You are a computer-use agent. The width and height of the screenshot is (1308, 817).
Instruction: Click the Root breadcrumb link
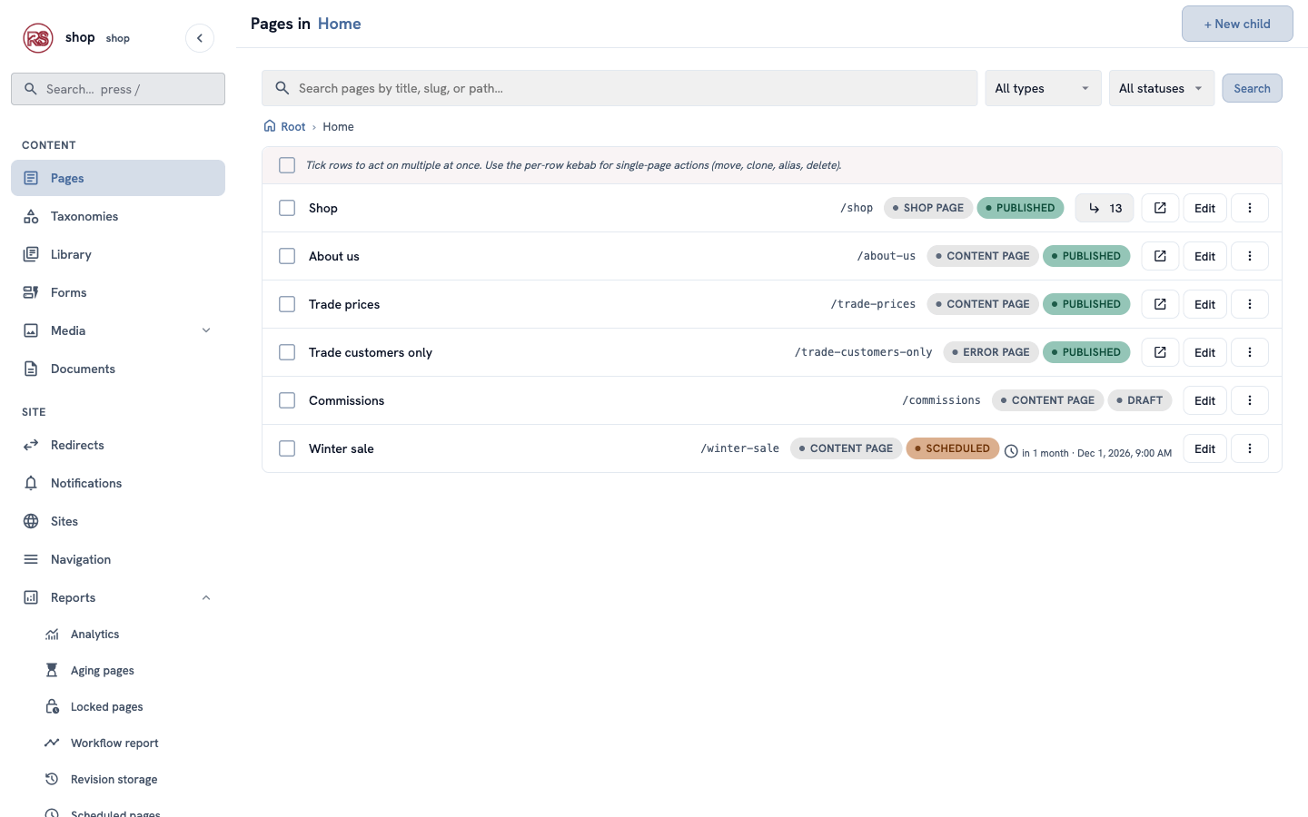[292, 127]
